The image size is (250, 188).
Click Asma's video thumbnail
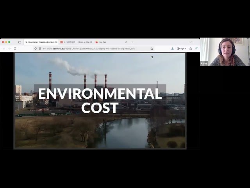pyautogui.click(x=225, y=51)
